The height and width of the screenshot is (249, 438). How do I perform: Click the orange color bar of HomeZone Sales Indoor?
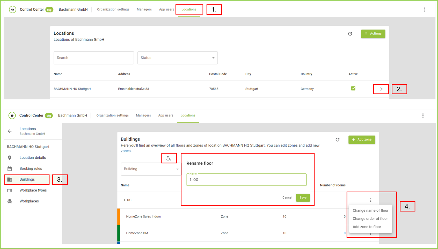pyautogui.click(x=119, y=217)
